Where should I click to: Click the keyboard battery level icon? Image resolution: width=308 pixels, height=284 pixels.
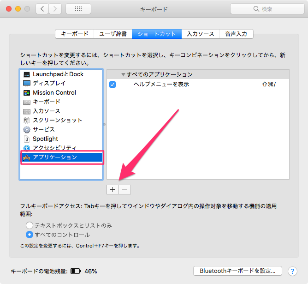[76, 271]
